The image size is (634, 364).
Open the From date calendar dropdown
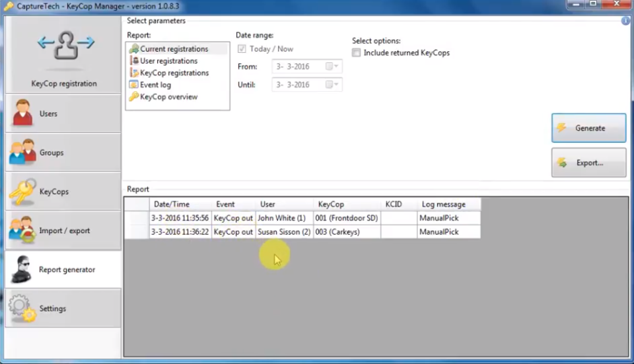332,66
